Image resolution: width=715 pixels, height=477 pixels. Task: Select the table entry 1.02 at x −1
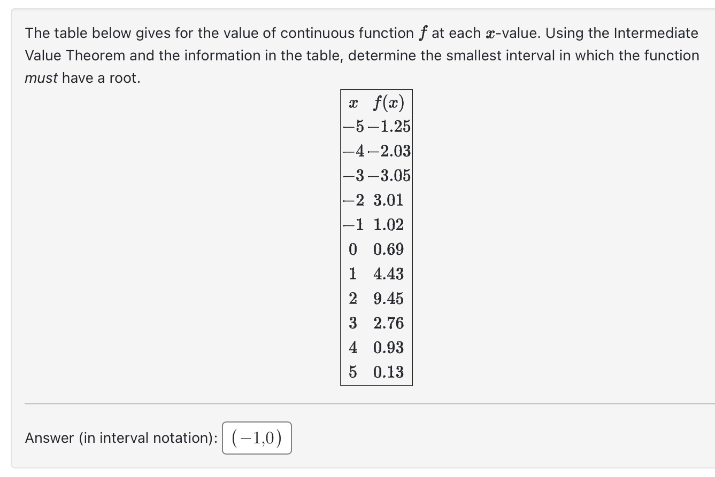388,225
